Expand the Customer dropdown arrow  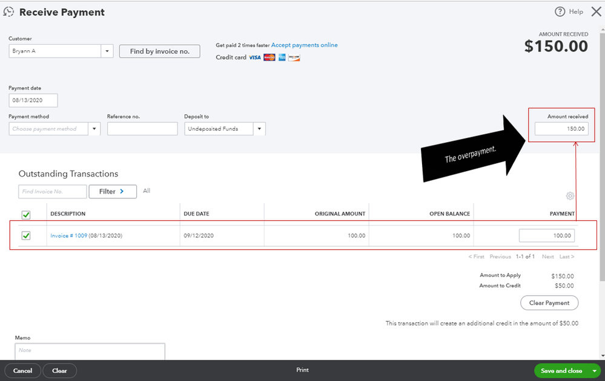[x=107, y=51]
